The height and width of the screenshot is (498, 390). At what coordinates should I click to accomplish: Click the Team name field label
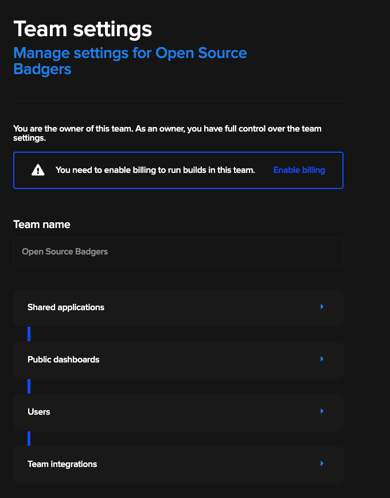click(42, 225)
